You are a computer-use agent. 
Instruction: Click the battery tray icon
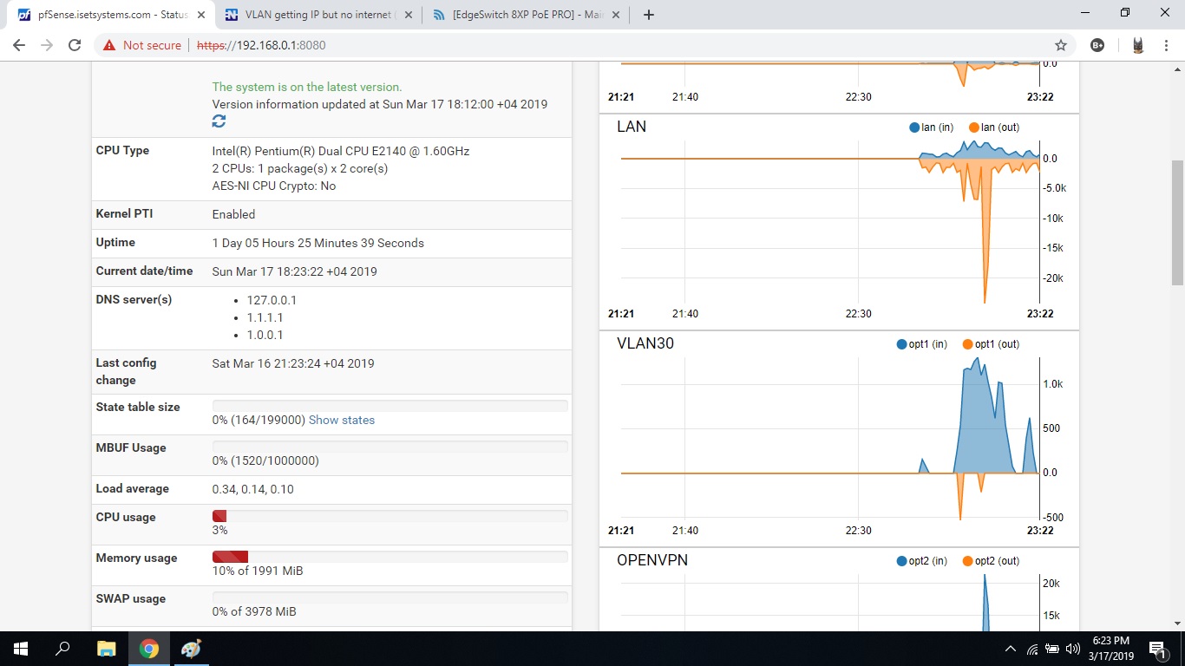tap(1052, 649)
